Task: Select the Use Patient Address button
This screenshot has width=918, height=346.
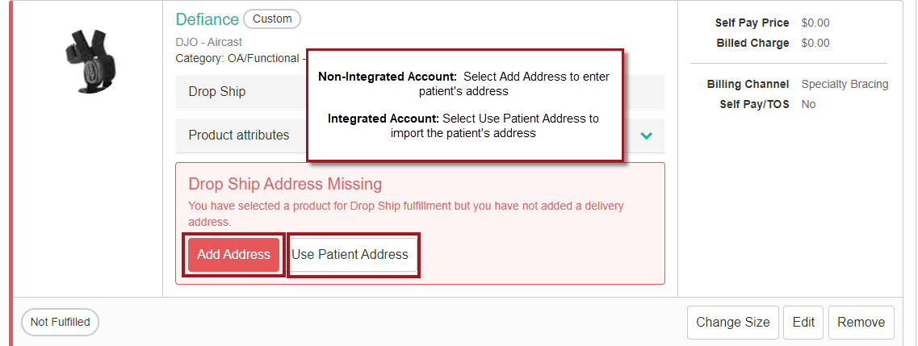Action: point(350,255)
